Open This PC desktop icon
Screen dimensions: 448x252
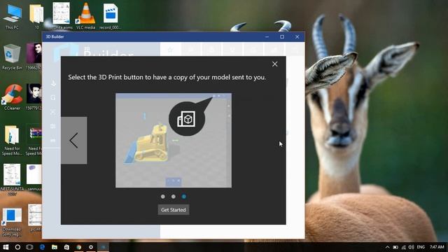click(x=12, y=17)
